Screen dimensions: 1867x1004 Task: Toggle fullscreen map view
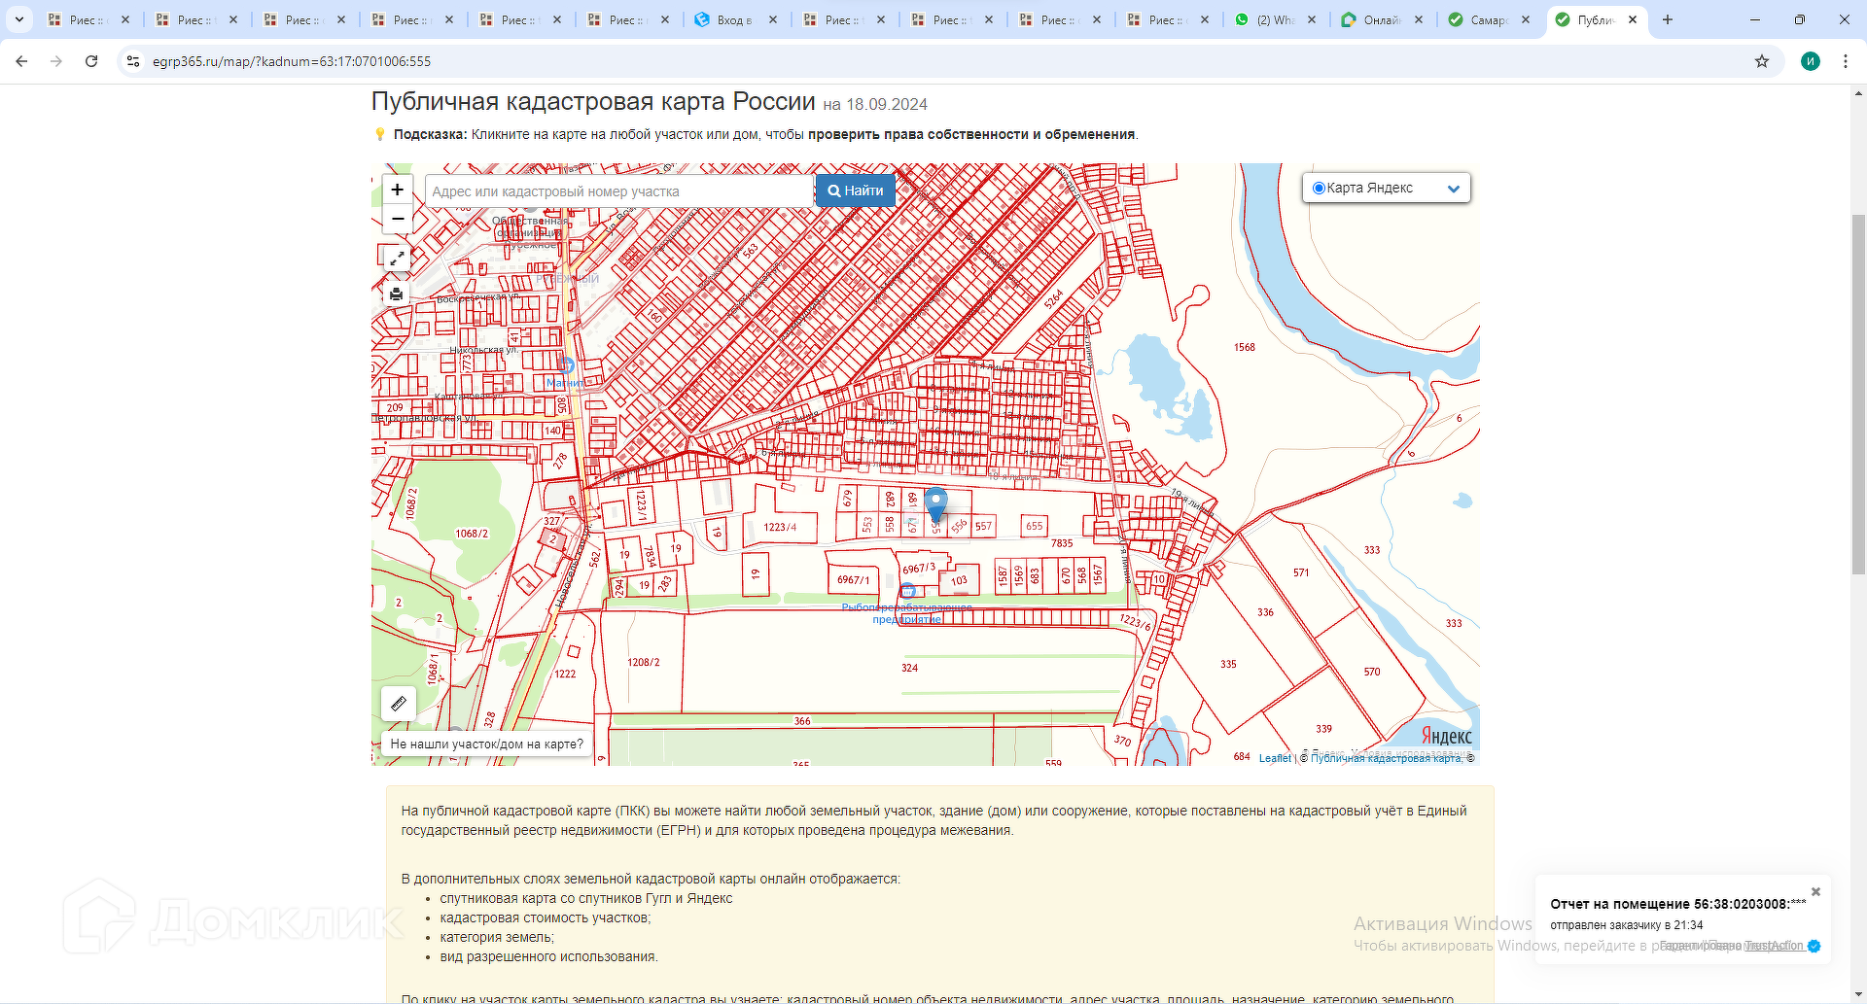coord(397,259)
